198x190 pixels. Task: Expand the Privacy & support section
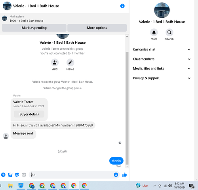[x=162, y=78]
